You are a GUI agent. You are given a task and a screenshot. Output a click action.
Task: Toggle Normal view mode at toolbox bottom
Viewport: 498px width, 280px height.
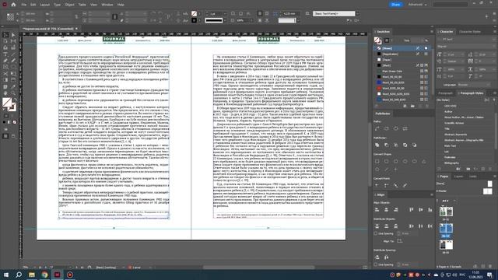[5, 136]
